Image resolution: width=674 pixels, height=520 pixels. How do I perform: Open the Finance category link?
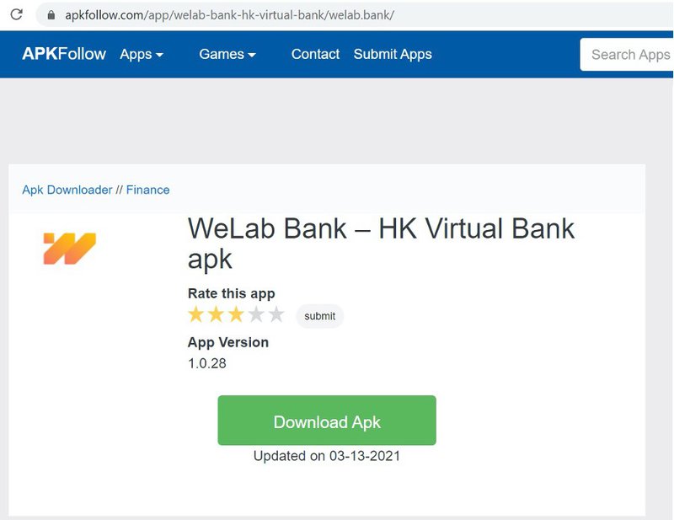click(148, 190)
